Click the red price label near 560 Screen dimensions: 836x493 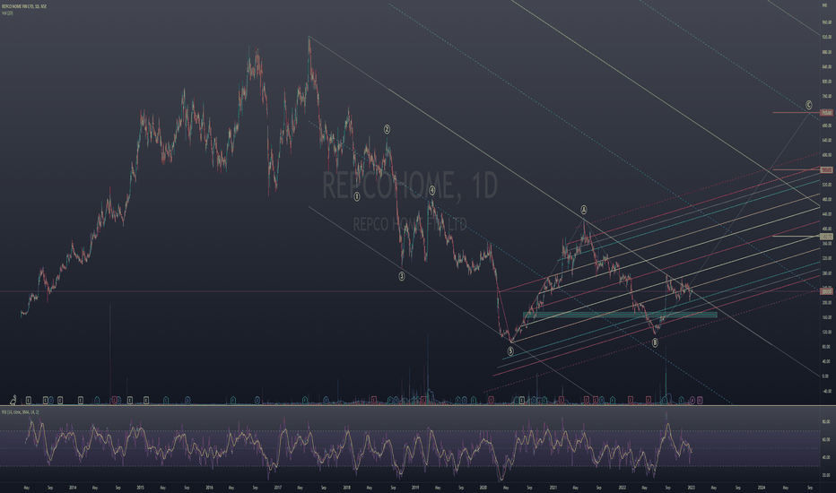(x=826, y=170)
